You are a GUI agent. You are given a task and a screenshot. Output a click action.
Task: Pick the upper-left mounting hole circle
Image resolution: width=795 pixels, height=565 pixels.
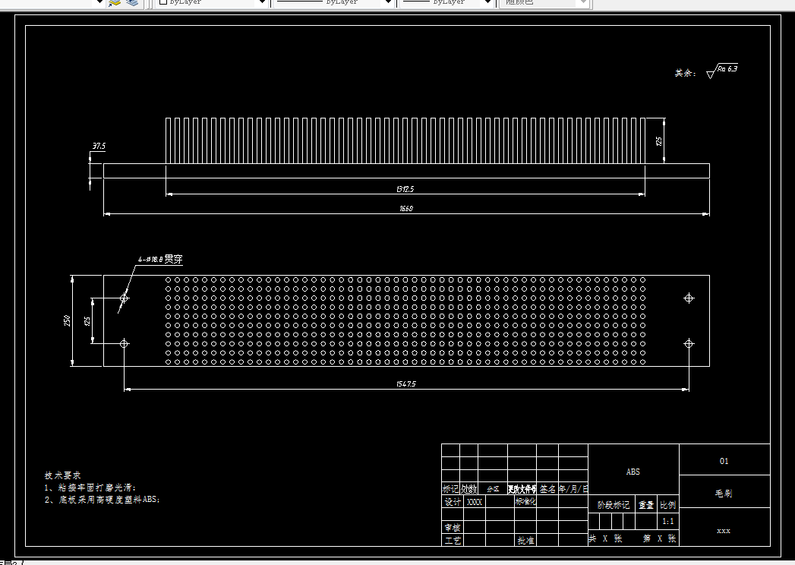pyautogui.click(x=125, y=298)
